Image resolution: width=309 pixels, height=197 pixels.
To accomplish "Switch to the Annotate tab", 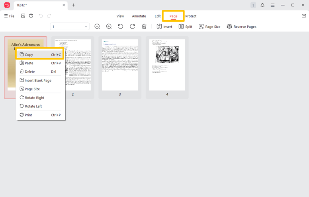I will pos(139,16).
